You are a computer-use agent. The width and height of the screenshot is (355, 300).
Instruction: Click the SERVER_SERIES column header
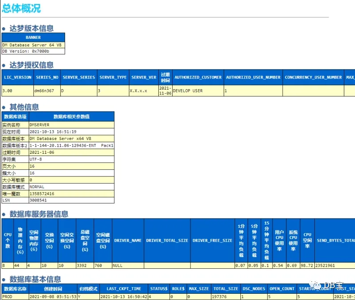[x=79, y=77]
